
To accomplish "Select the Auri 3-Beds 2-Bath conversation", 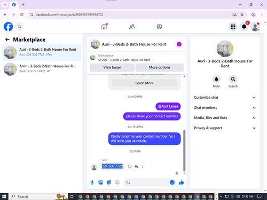I will coord(42,52).
